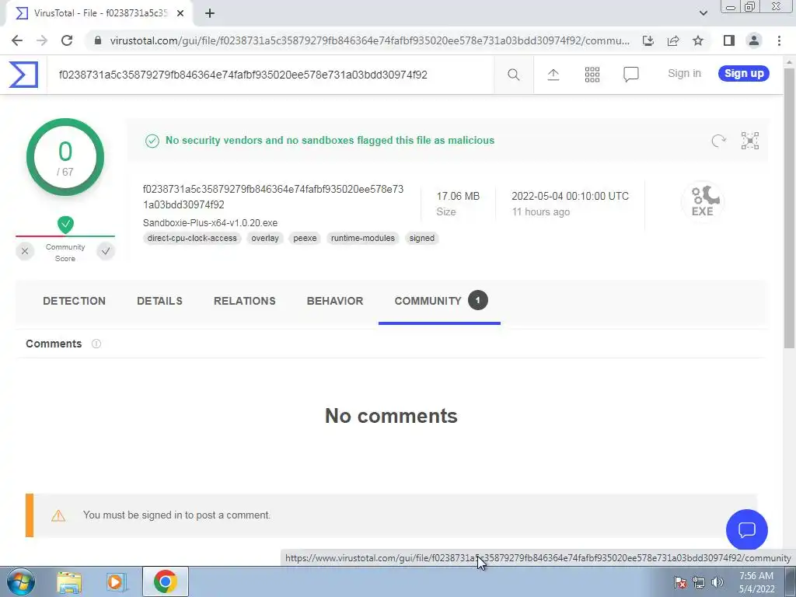Click the green community score shield icon
The width and height of the screenshot is (796, 597).
click(x=65, y=225)
